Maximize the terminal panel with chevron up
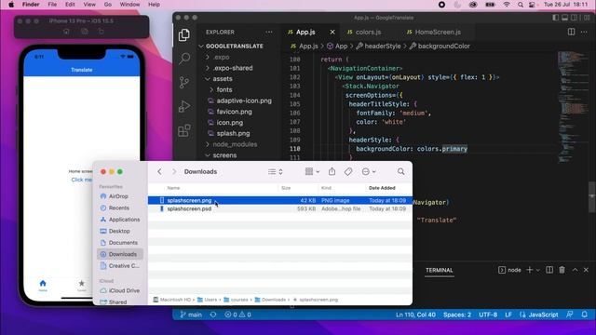 [575, 270]
